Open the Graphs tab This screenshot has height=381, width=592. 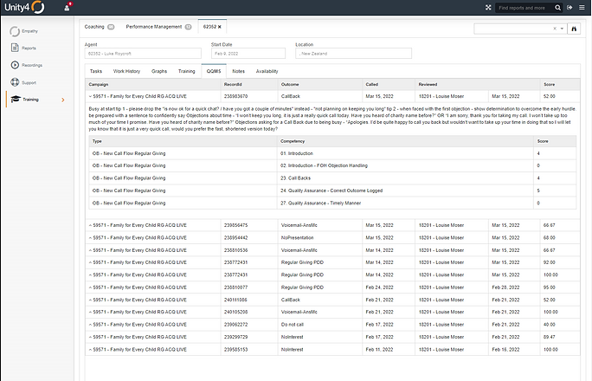159,71
